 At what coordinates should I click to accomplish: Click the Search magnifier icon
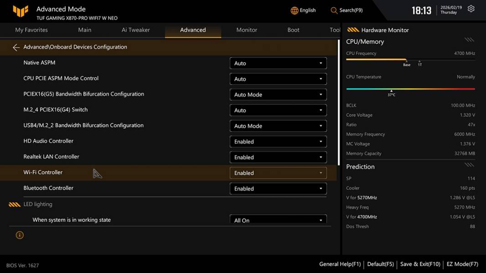click(x=334, y=10)
